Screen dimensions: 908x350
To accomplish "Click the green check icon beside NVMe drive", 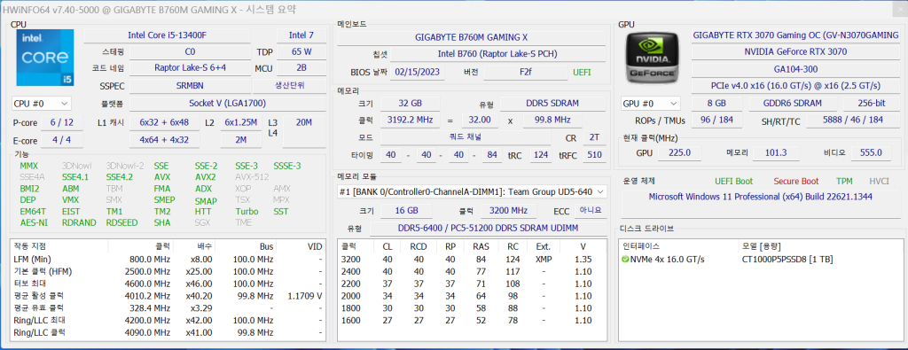I will (x=625, y=259).
